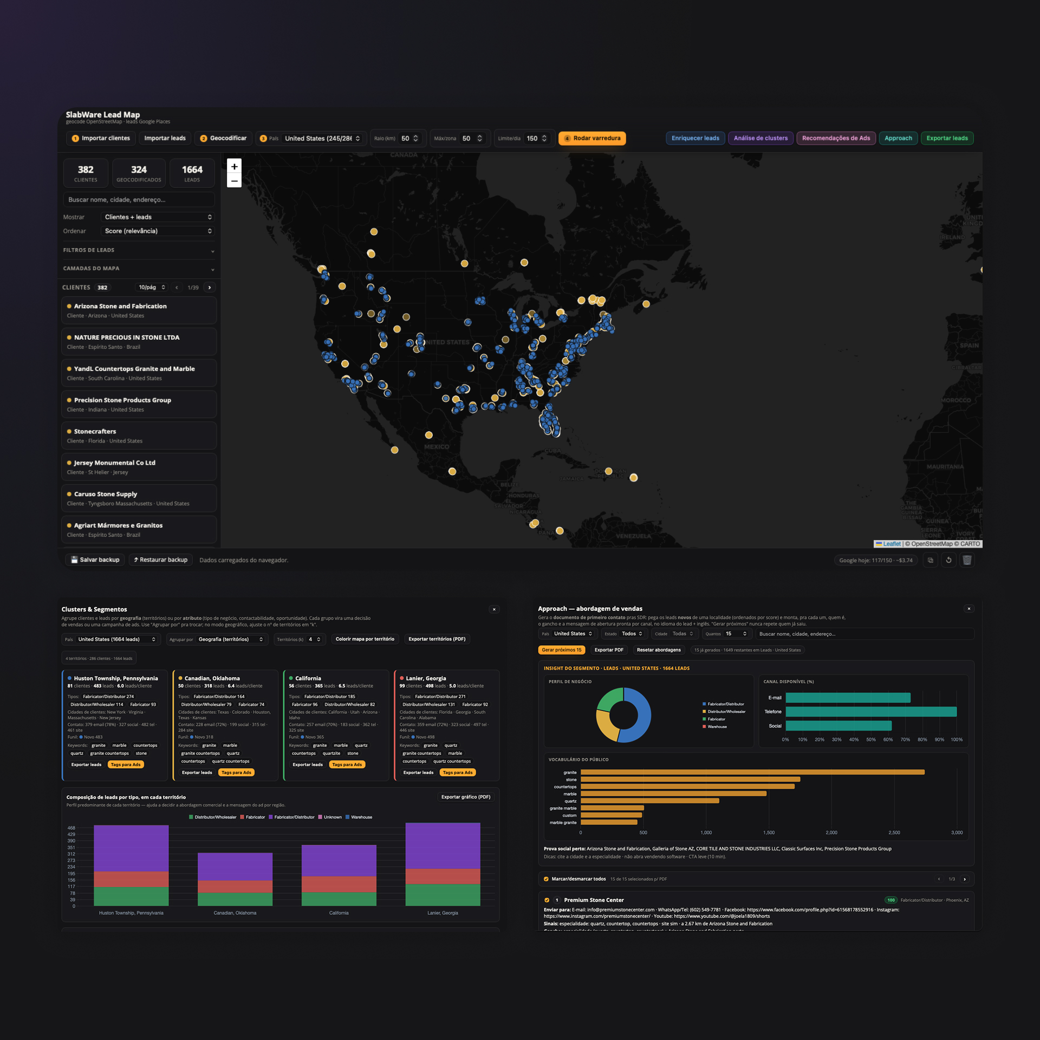Viewport: 1040px width, 1040px height.
Task: Click Importar leads button
Action: point(165,138)
